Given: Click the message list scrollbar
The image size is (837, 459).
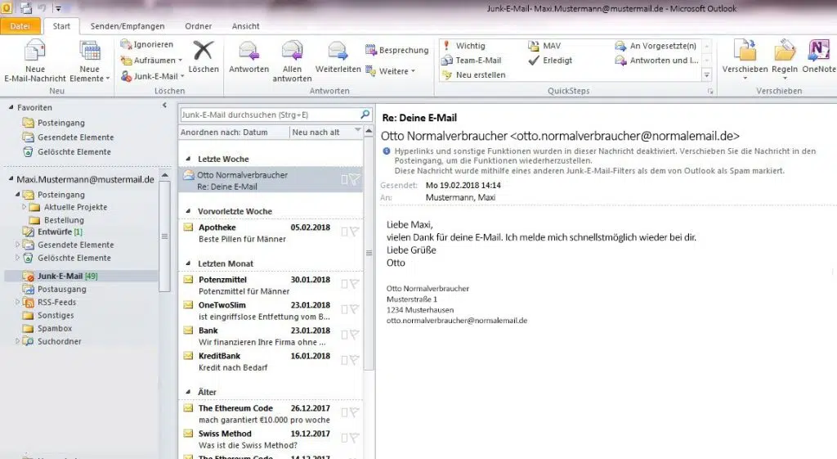Looking at the screenshot, I should (x=369, y=253).
